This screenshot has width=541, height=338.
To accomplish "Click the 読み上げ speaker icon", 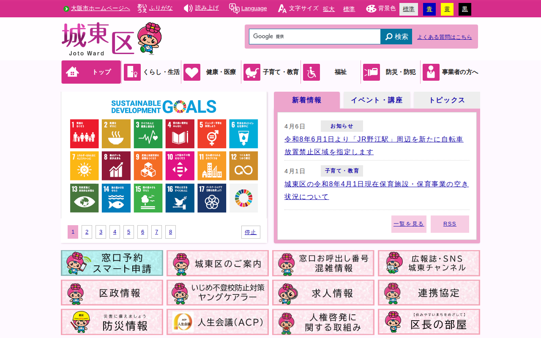I will pos(188,8).
